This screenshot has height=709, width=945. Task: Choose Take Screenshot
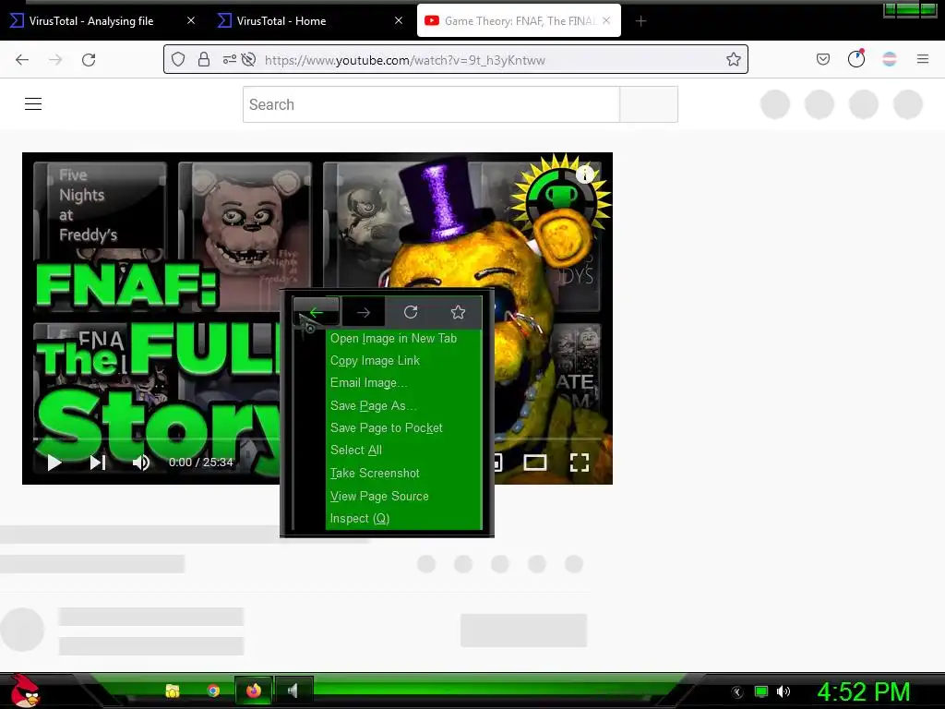tap(375, 474)
